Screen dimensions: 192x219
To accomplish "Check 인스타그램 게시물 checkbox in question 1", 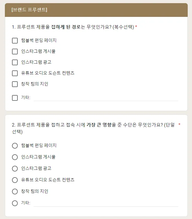I will (x=15, y=52).
